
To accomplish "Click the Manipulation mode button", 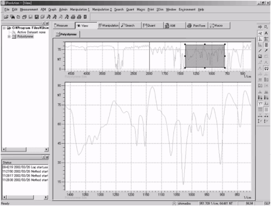I will coord(108,25).
